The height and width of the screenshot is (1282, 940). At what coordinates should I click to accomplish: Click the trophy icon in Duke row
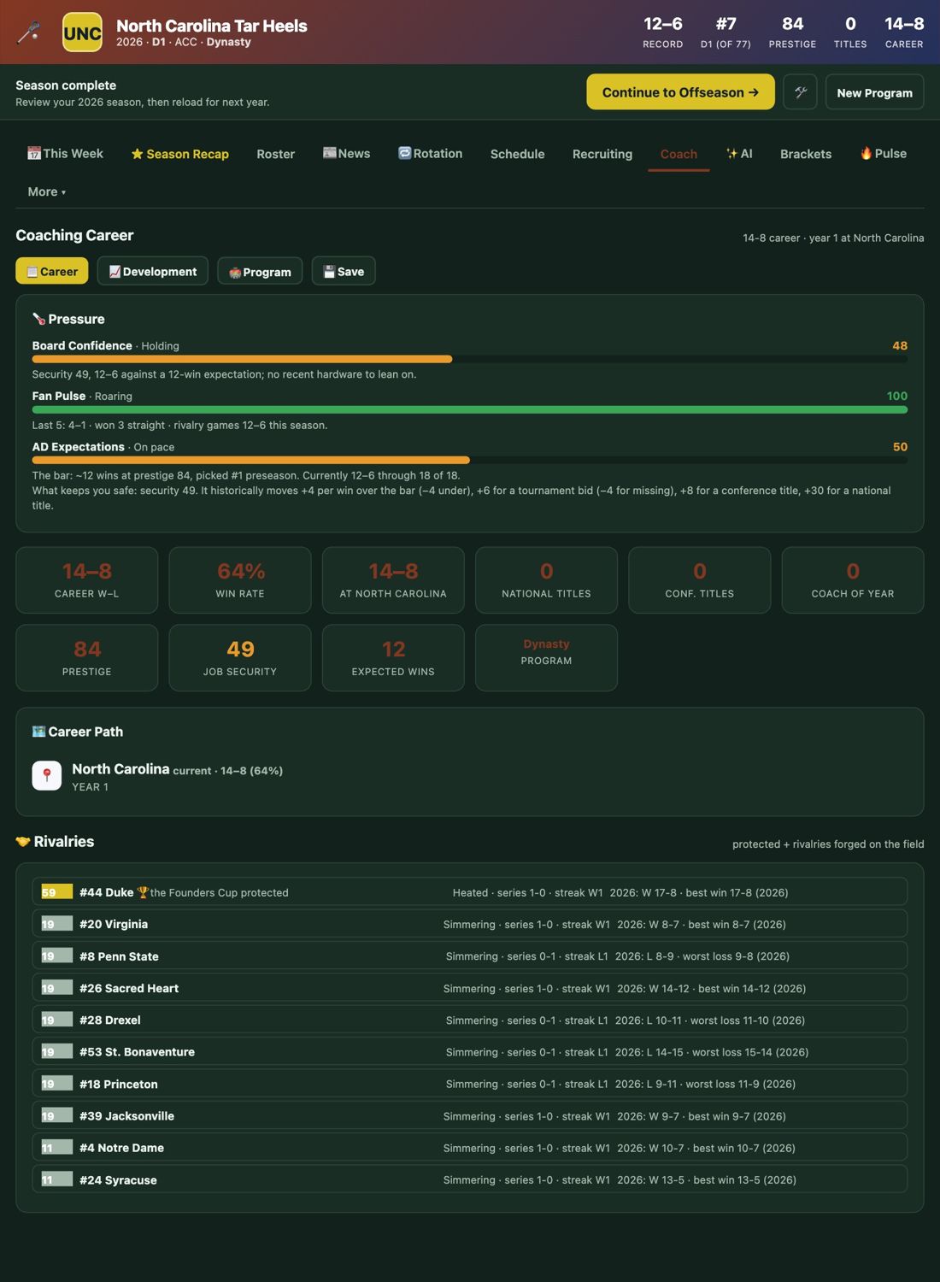pyautogui.click(x=143, y=892)
